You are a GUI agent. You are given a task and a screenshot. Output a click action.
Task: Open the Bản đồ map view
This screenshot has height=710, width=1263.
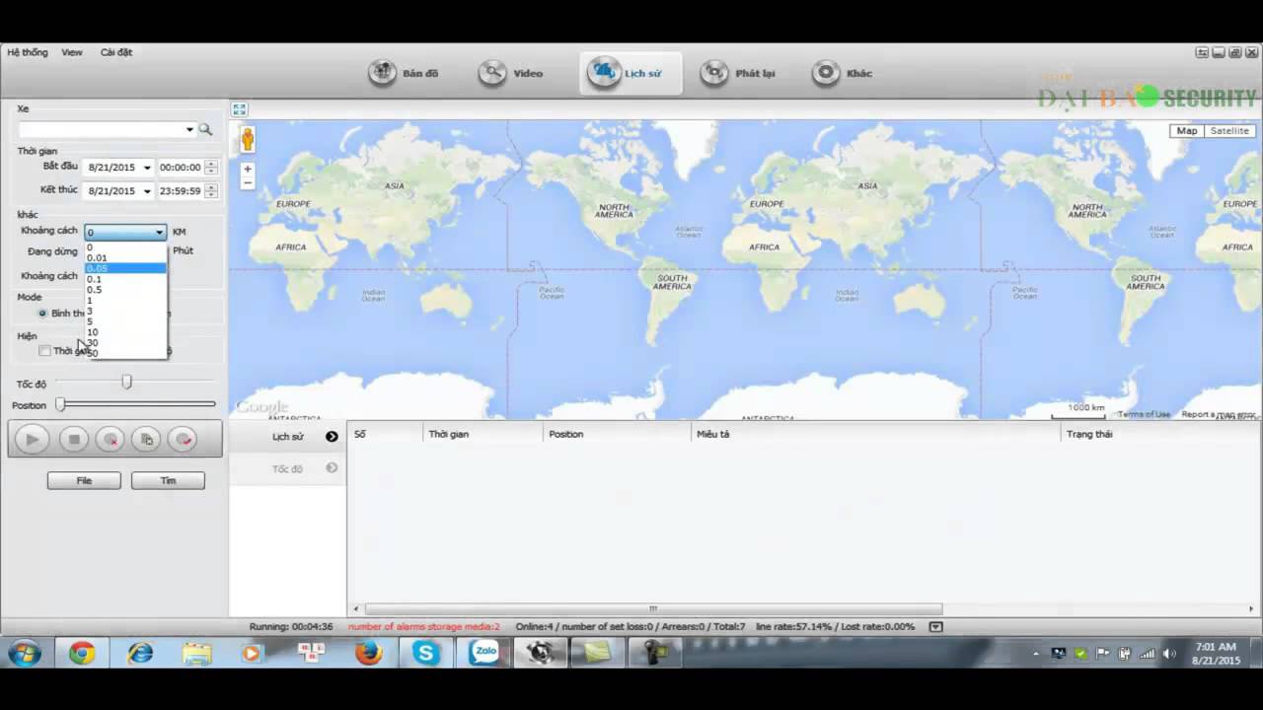pyautogui.click(x=404, y=73)
